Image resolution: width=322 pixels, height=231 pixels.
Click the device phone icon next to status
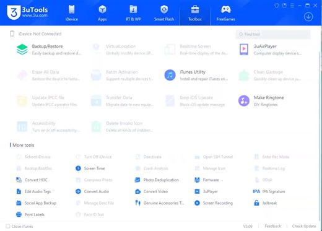pos(12,33)
